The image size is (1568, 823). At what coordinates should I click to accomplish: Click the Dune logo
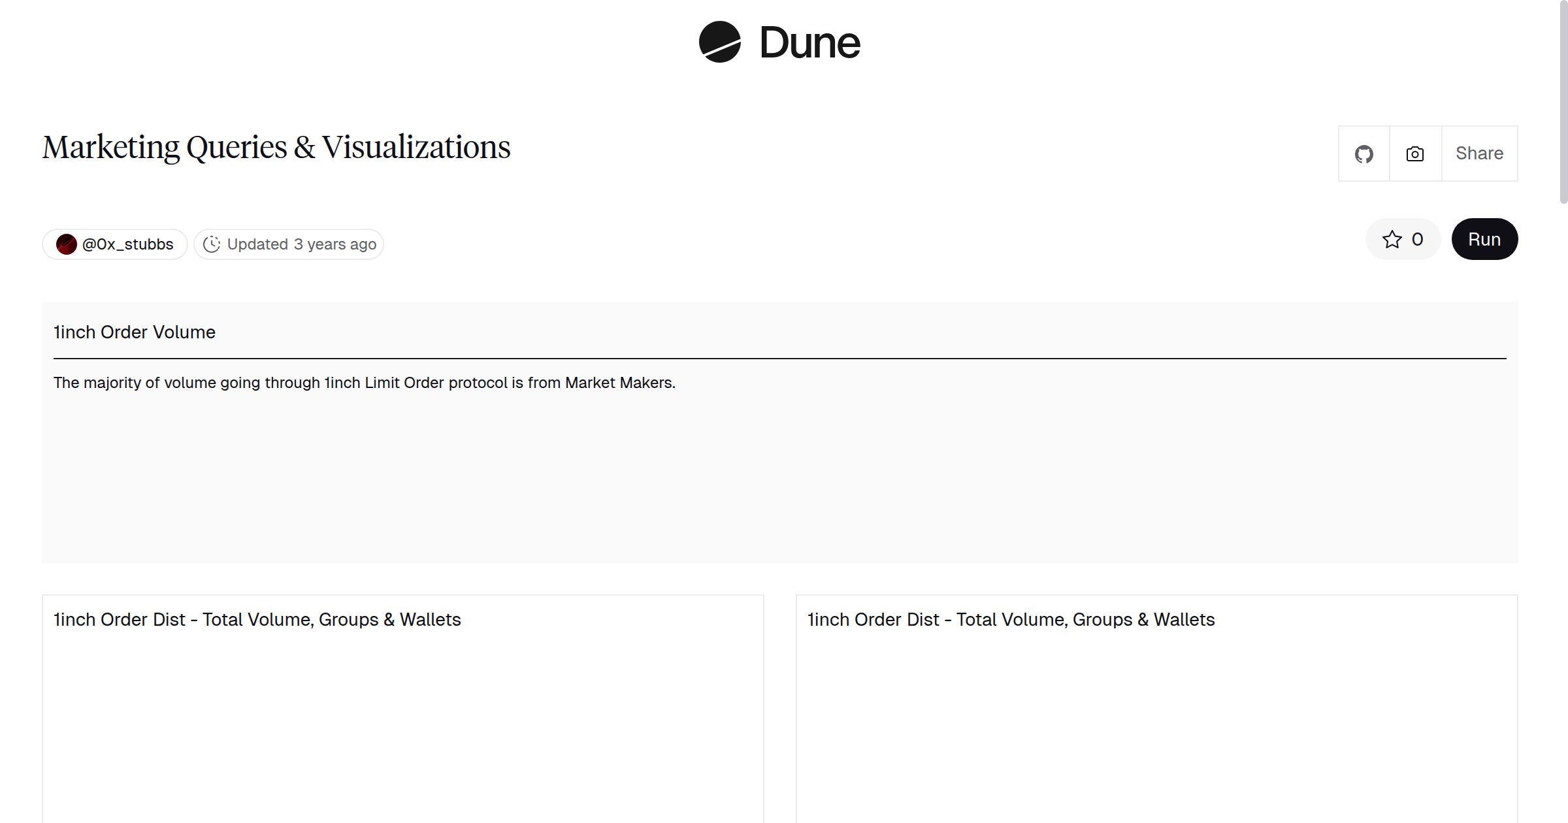pyautogui.click(x=780, y=43)
